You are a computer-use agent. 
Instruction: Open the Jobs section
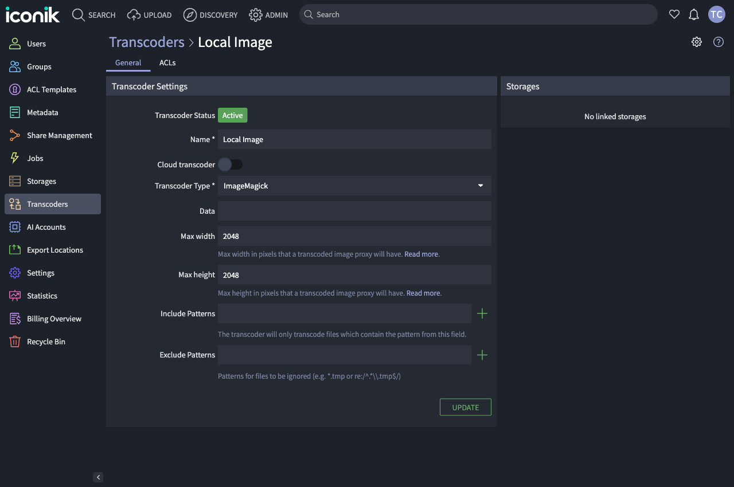[35, 158]
